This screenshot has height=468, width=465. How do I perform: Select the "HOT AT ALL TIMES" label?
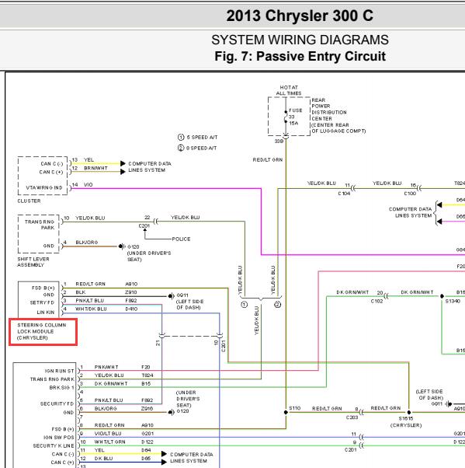pos(289,90)
